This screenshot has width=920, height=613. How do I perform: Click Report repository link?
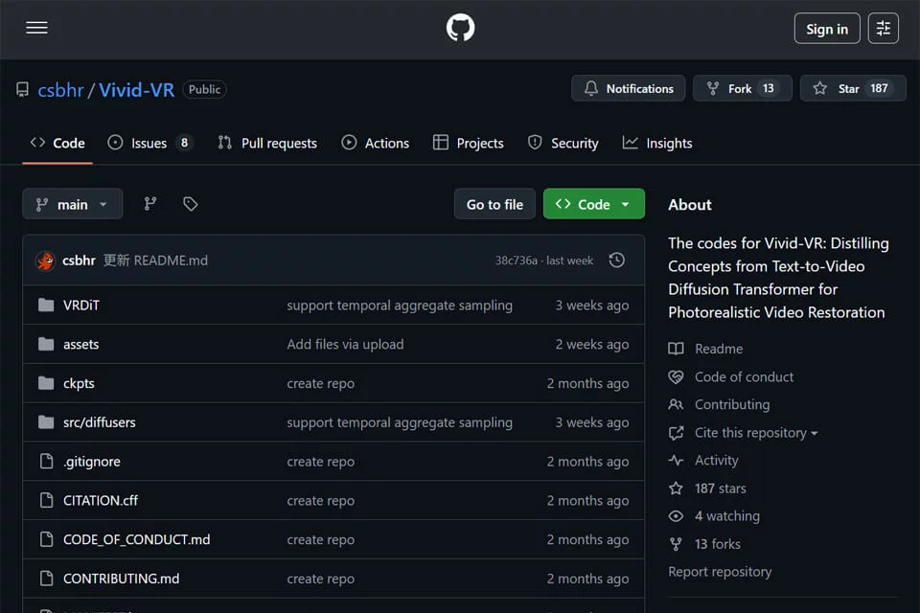click(720, 572)
